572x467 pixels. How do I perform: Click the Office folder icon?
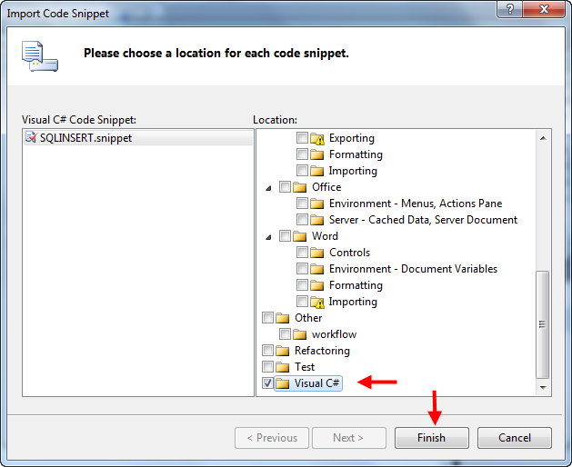coord(300,187)
